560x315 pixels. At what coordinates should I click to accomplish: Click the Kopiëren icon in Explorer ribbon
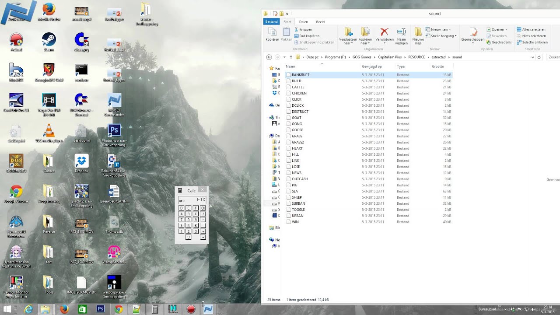tap(272, 32)
